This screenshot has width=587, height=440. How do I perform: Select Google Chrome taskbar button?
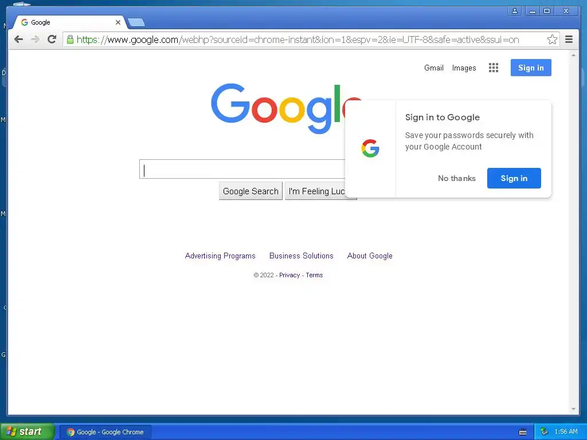105,432
